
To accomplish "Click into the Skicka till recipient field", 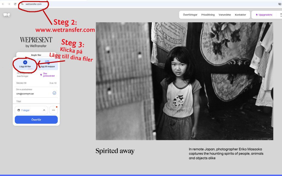I will (30, 83).
